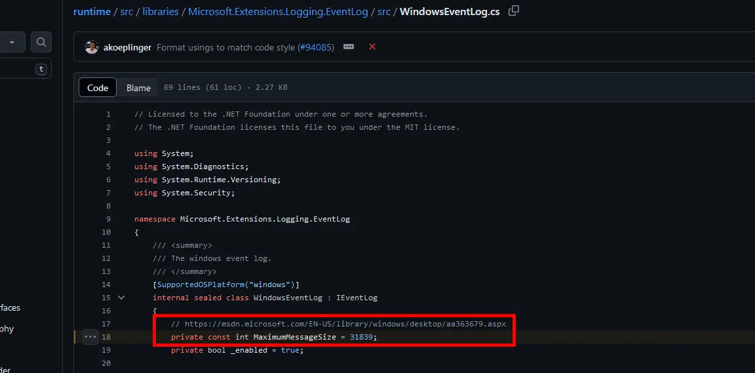This screenshot has width=755, height=373.
Task: Open the file search magnifier button
Action: [x=41, y=43]
